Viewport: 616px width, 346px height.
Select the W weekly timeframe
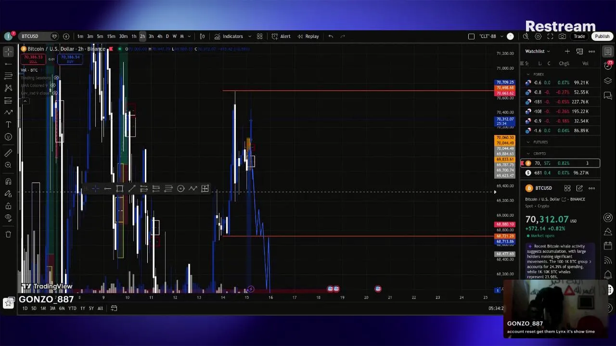pos(174,36)
